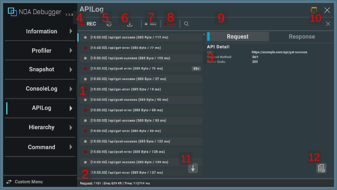Select get-success log with 93 ms
The image size is (337, 190).
pos(141,121)
